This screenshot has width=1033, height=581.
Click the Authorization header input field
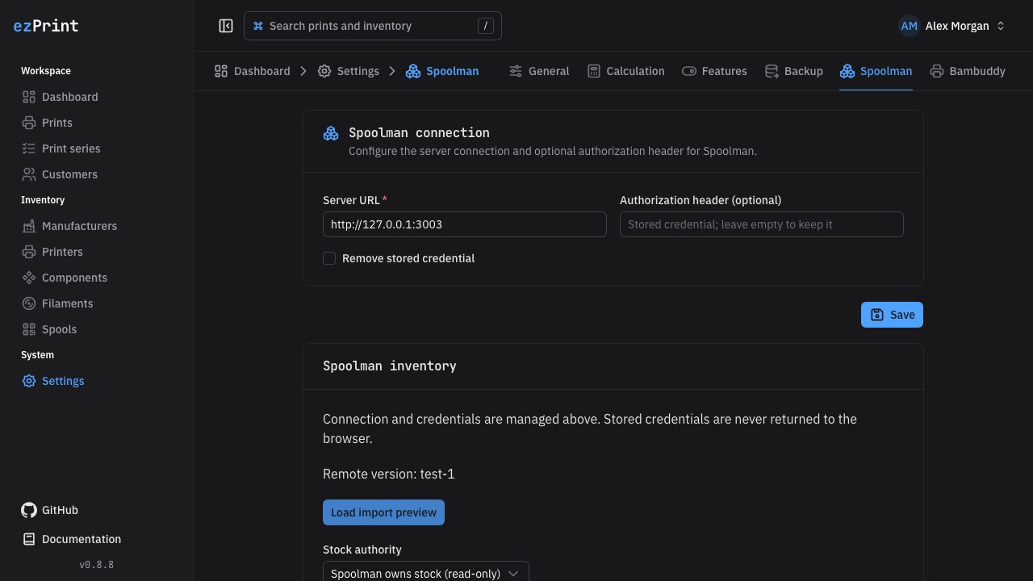tap(762, 224)
